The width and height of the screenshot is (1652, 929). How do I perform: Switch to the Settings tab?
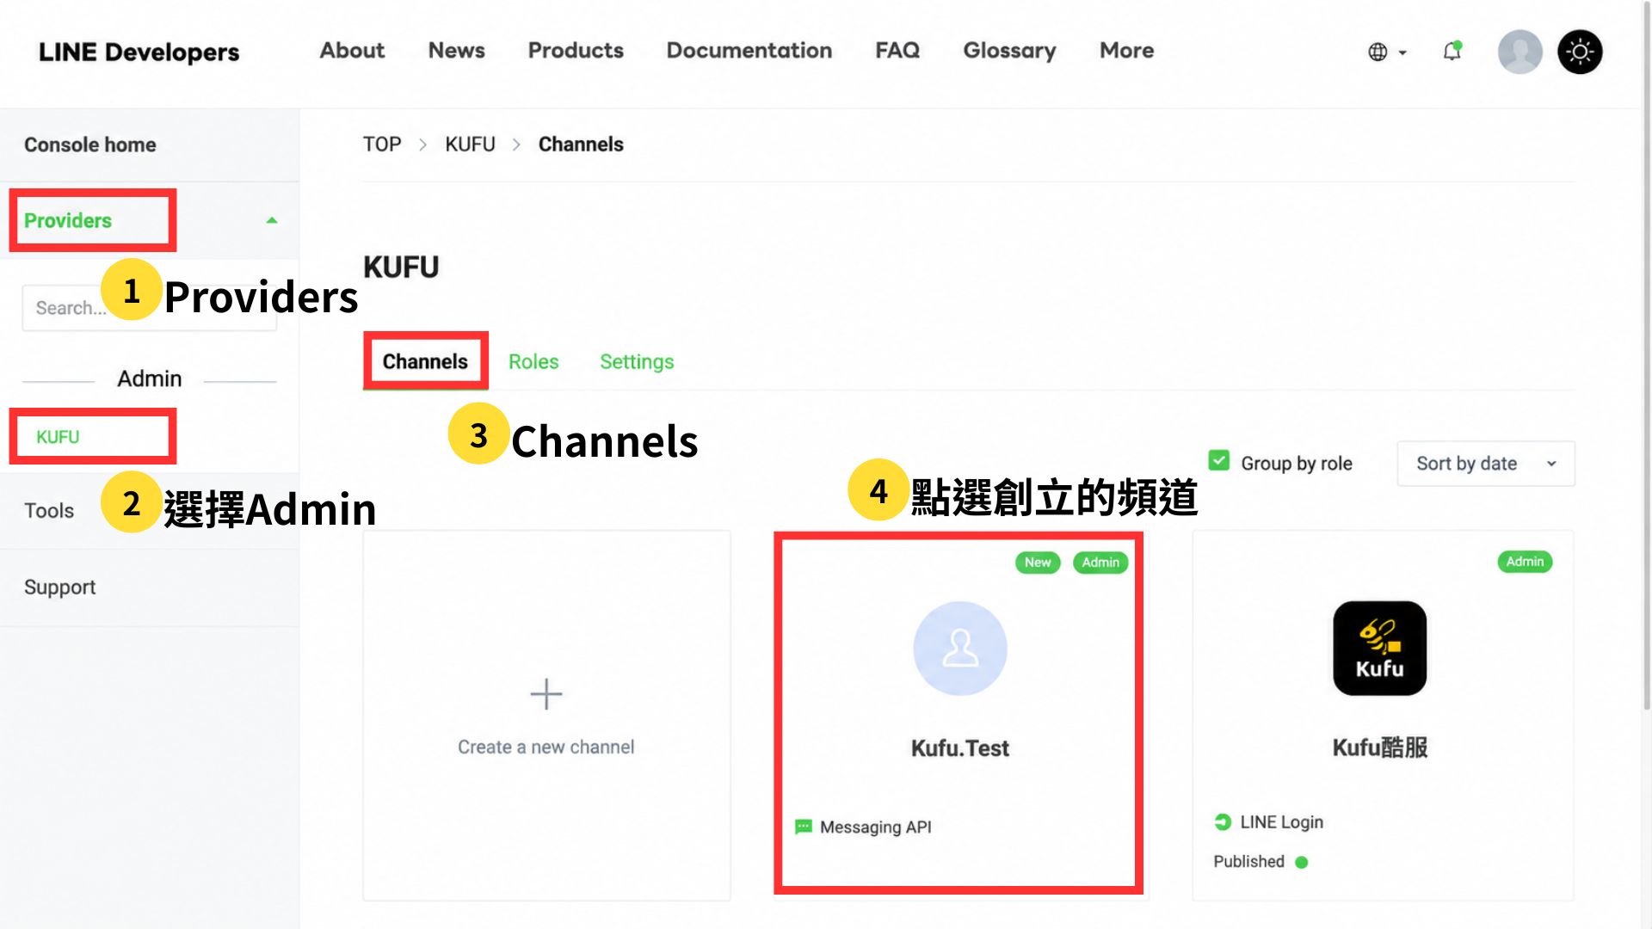pyautogui.click(x=637, y=361)
